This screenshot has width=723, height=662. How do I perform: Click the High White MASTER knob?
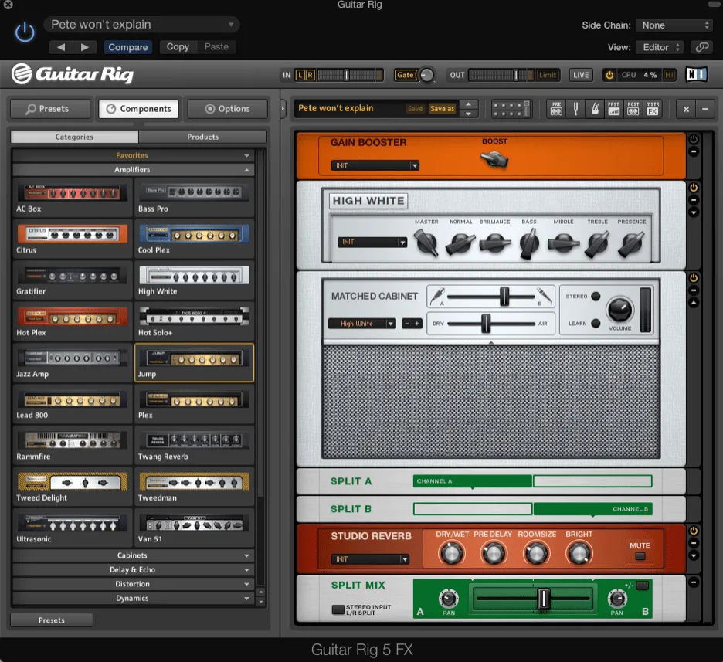click(x=426, y=243)
